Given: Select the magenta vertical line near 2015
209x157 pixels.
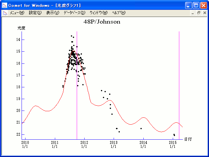Looking at the screenshot, I should click(x=179, y=82).
